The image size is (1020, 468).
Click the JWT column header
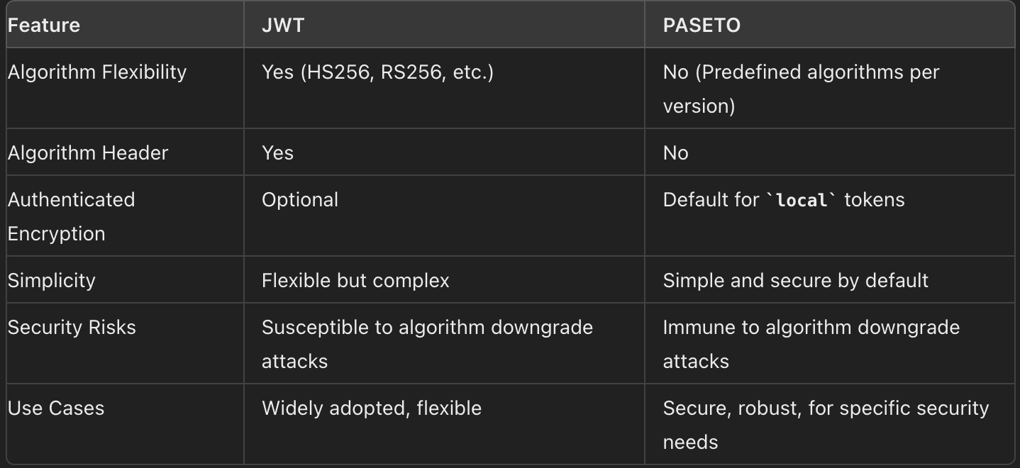click(283, 26)
